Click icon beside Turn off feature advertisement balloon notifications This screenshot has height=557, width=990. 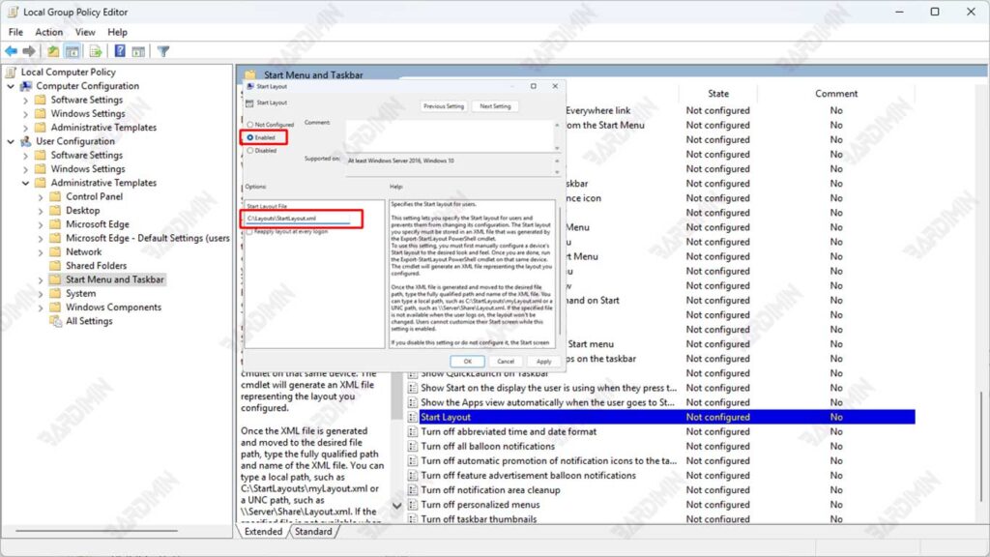point(412,476)
